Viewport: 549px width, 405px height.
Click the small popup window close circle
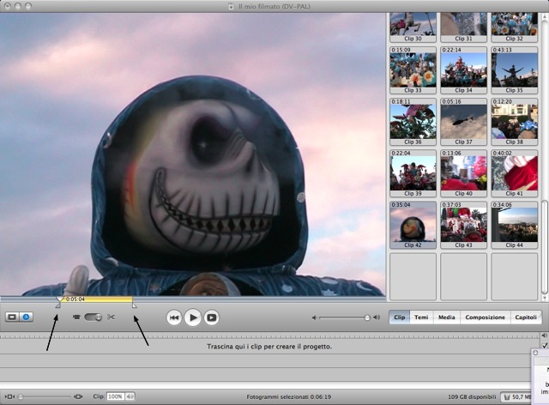pos(535,353)
